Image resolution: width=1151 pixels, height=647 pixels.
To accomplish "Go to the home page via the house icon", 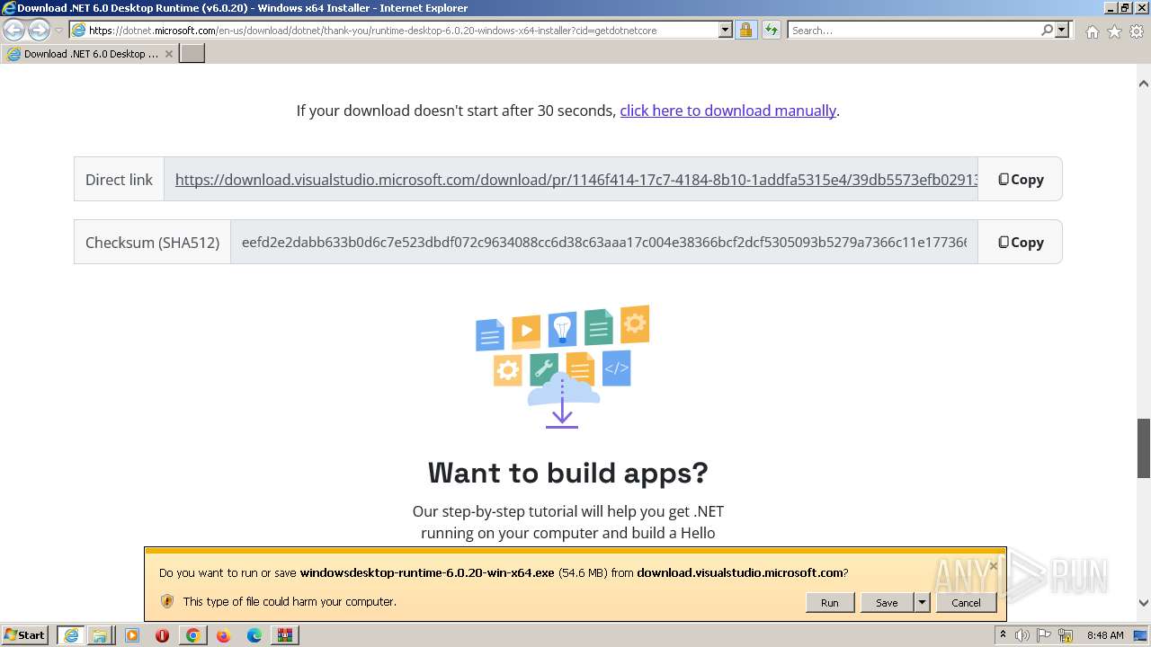I will pyautogui.click(x=1092, y=31).
